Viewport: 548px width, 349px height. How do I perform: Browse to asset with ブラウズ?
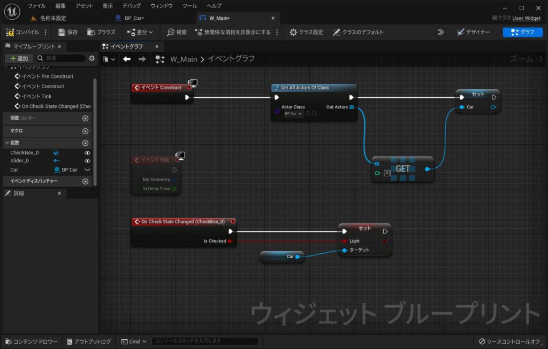101,32
